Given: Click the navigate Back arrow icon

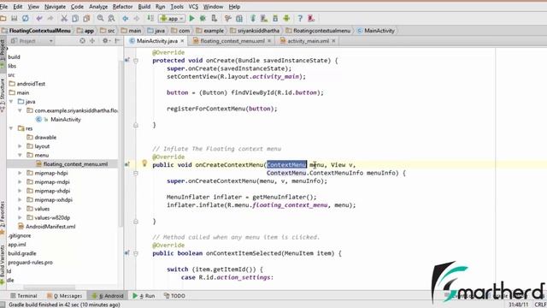Looking at the screenshot, I should [x=126, y=19].
